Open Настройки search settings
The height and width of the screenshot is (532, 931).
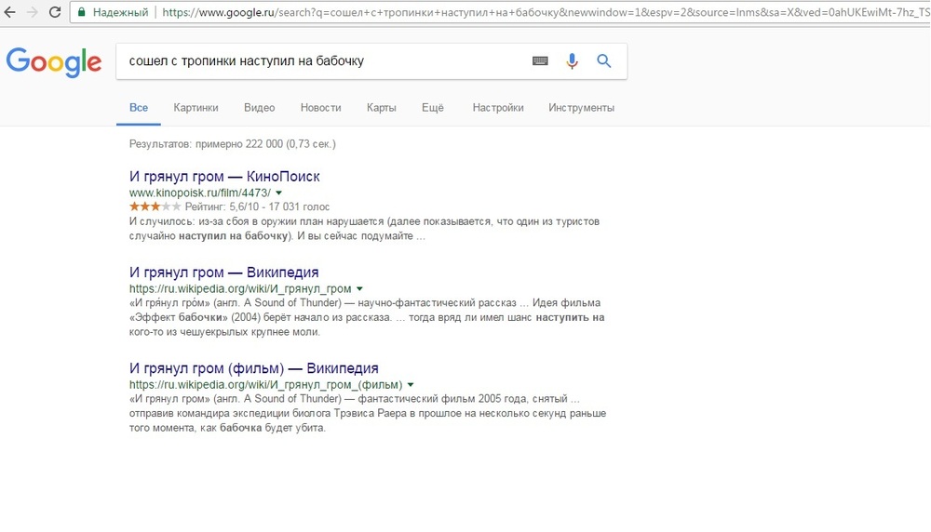(x=497, y=108)
